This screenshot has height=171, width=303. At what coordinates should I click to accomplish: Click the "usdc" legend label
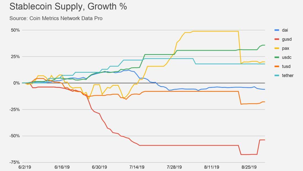[x=286, y=57]
